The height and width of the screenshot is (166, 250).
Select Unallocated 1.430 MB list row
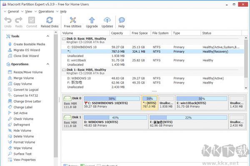click(152, 64)
